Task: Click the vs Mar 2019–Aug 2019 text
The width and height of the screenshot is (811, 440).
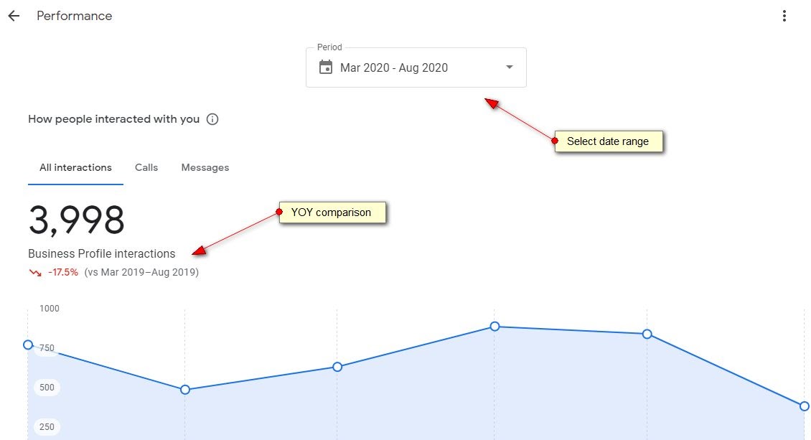Action: tap(141, 273)
